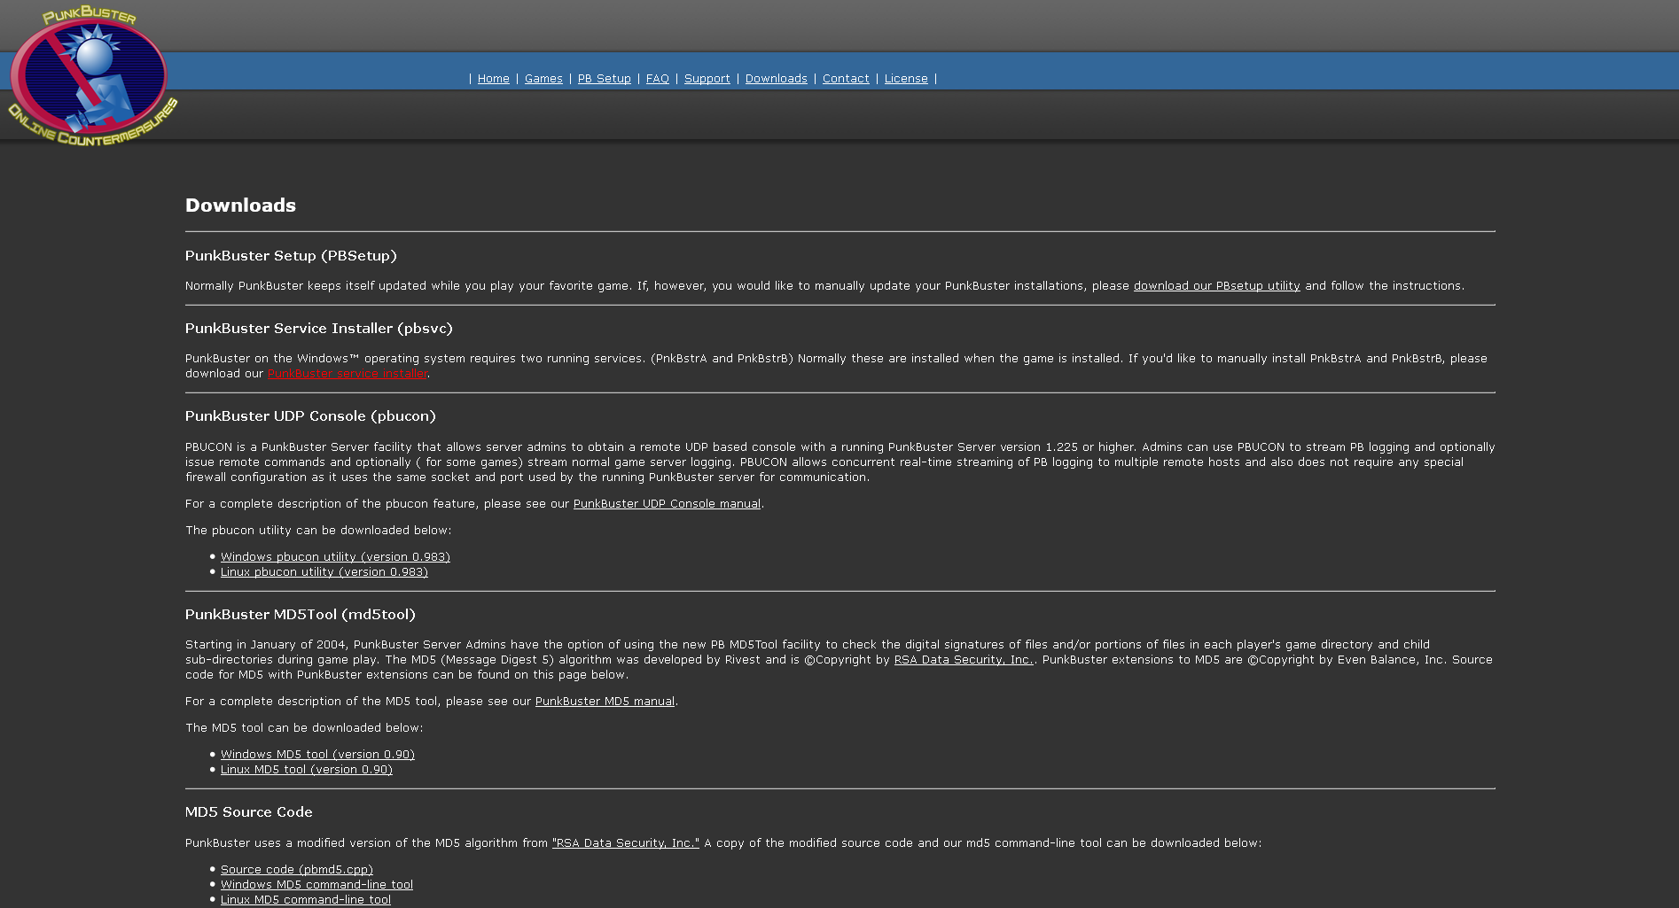This screenshot has width=1679, height=908.
Task: Click 'PunkBuster Service Installer (pbsvc)' heading
Action: pyautogui.click(x=319, y=329)
